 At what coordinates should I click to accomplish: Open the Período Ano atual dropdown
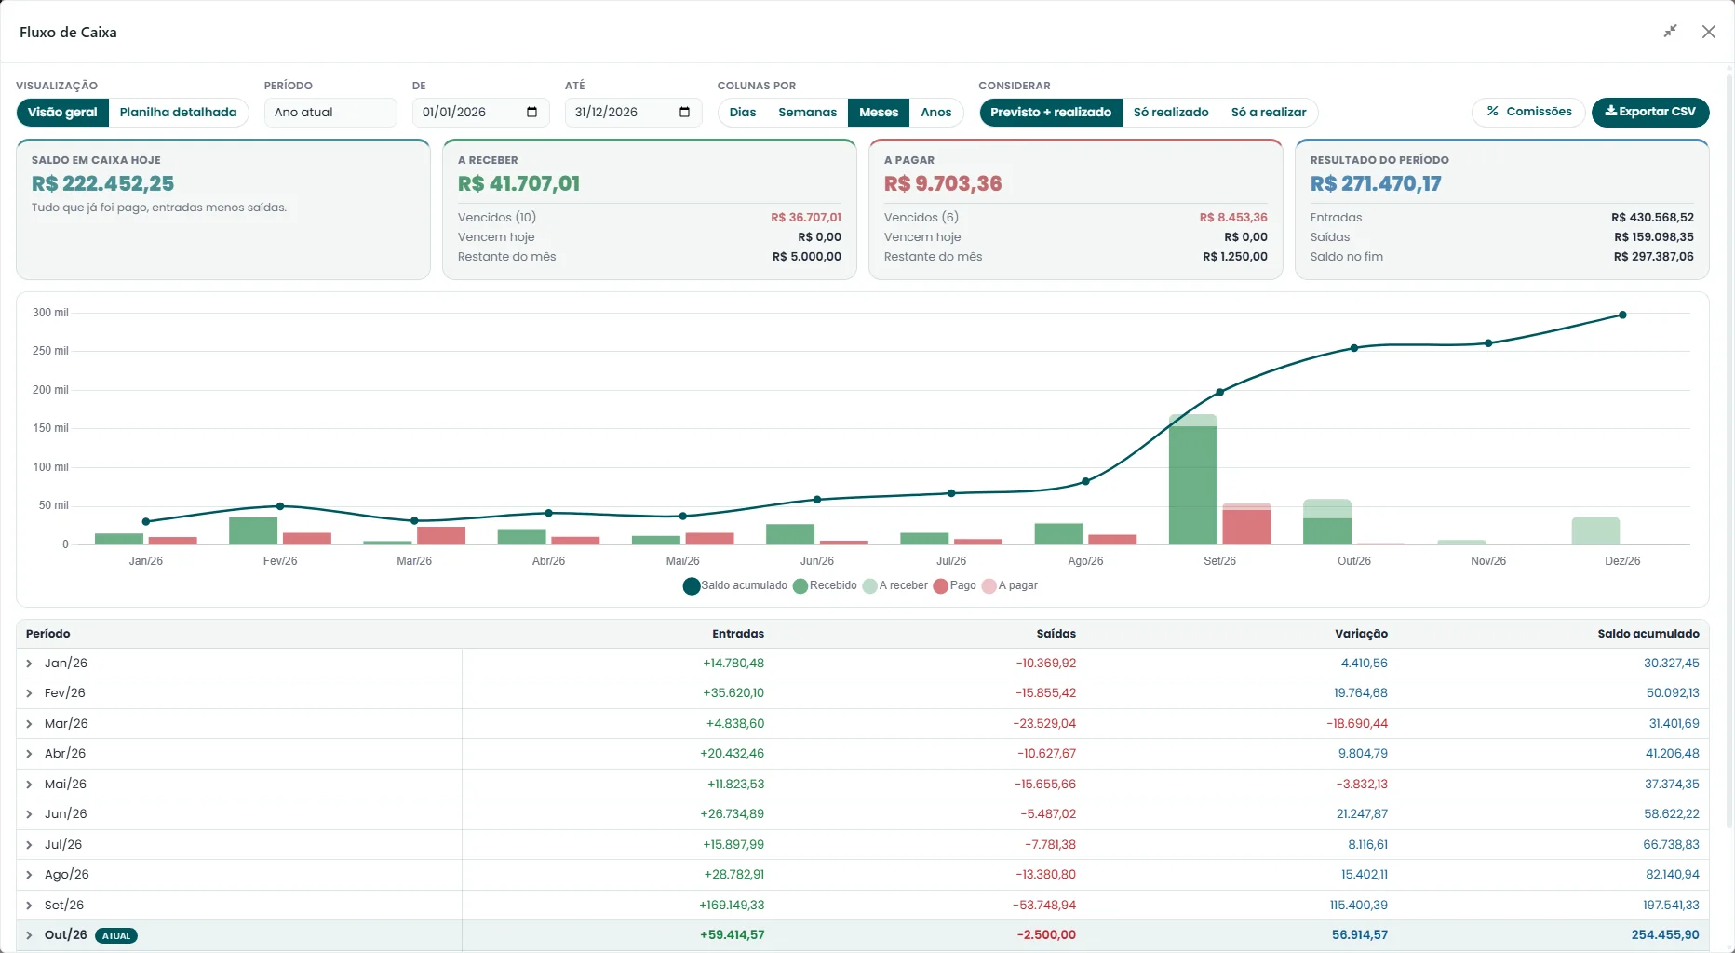330,112
